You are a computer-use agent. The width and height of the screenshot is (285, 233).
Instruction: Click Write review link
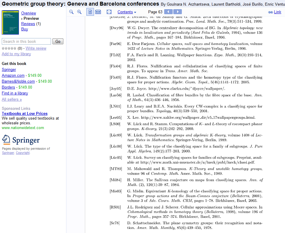tap(36, 48)
